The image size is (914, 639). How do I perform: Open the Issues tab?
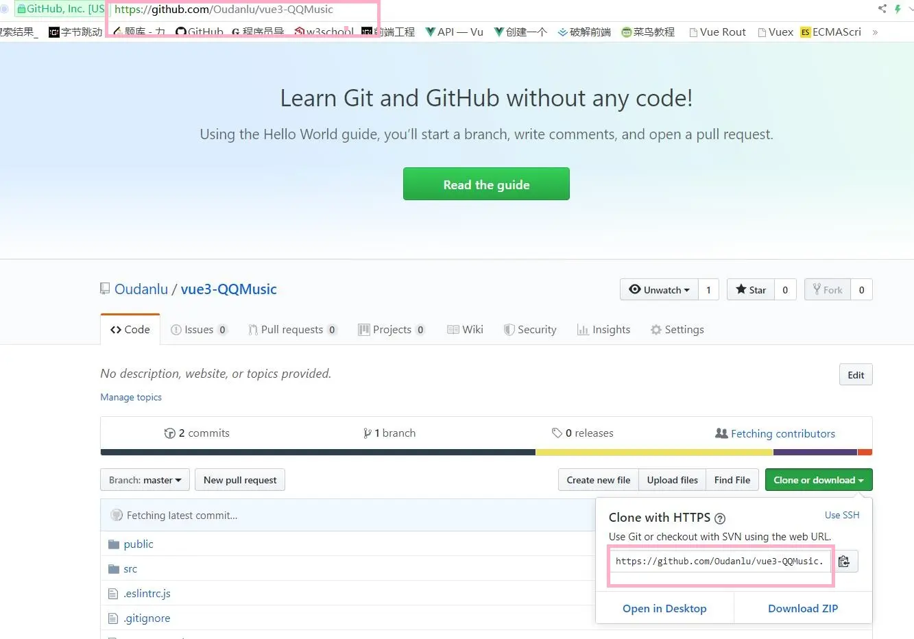[x=199, y=330]
